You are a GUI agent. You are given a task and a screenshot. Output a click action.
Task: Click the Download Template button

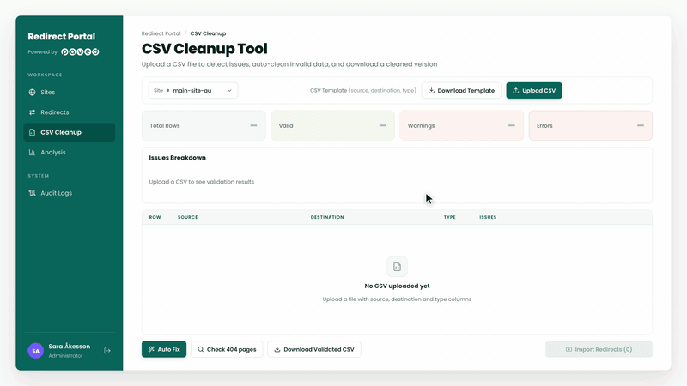tap(461, 91)
